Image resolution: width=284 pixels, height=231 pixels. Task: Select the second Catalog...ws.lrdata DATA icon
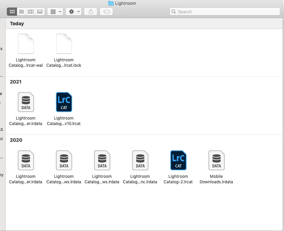tap(102, 160)
